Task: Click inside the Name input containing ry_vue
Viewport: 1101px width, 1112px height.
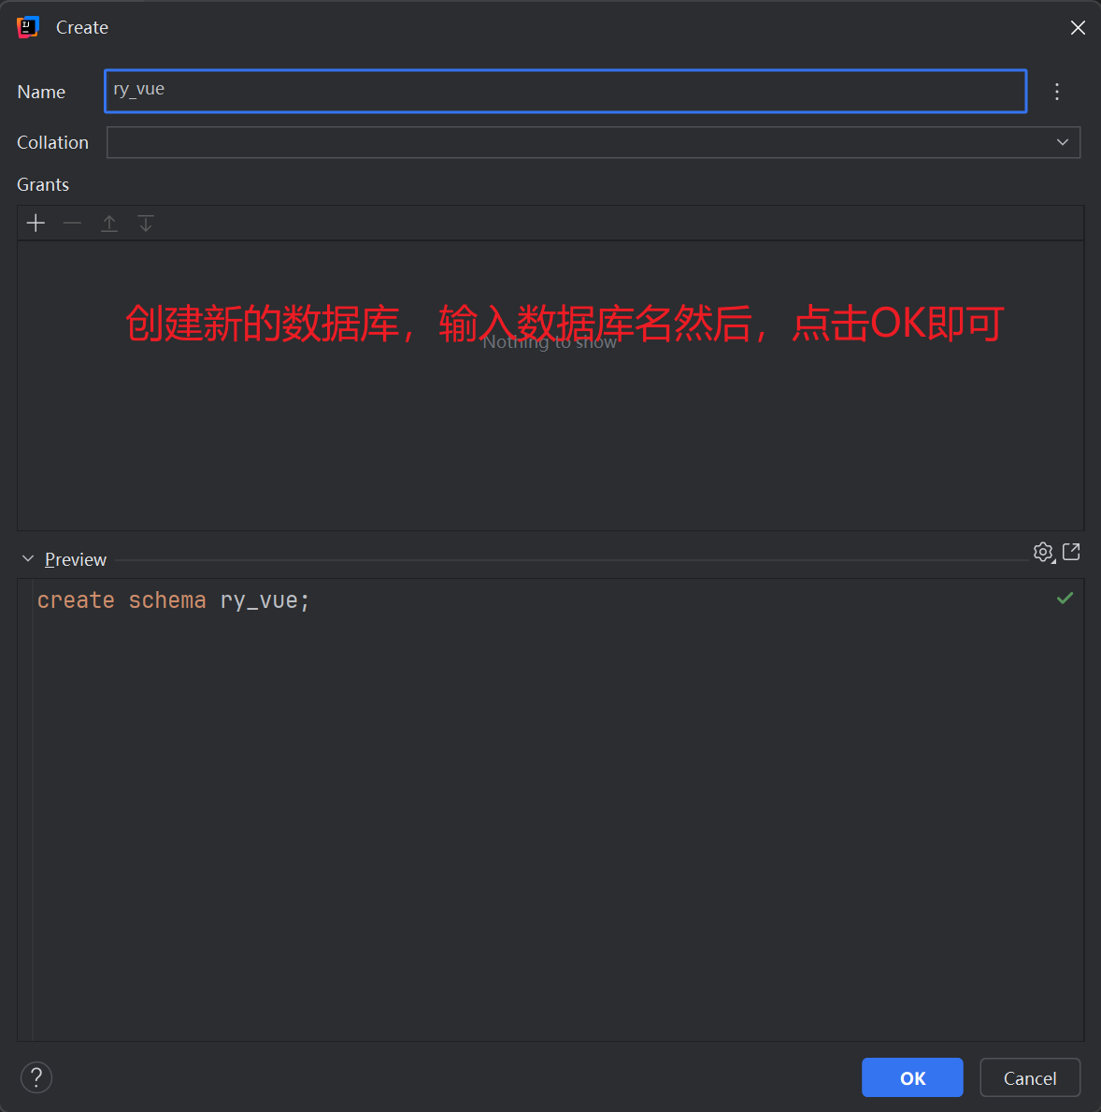Action: point(374,91)
